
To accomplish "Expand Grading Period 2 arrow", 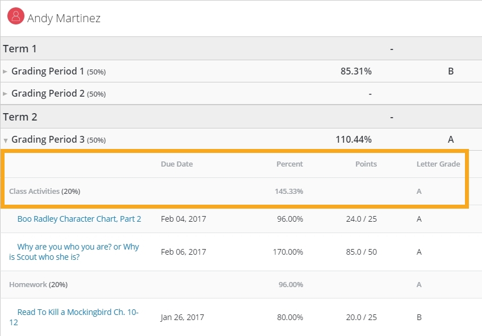I will coord(6,94).
